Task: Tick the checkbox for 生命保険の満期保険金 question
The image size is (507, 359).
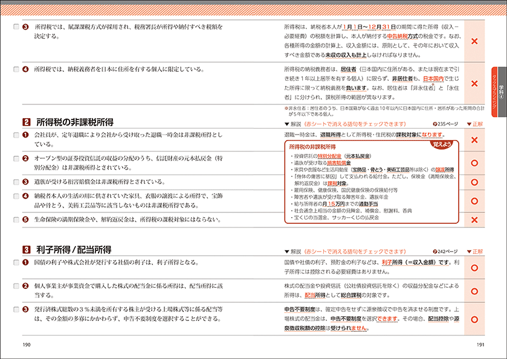Action: [x=16, y=220]
